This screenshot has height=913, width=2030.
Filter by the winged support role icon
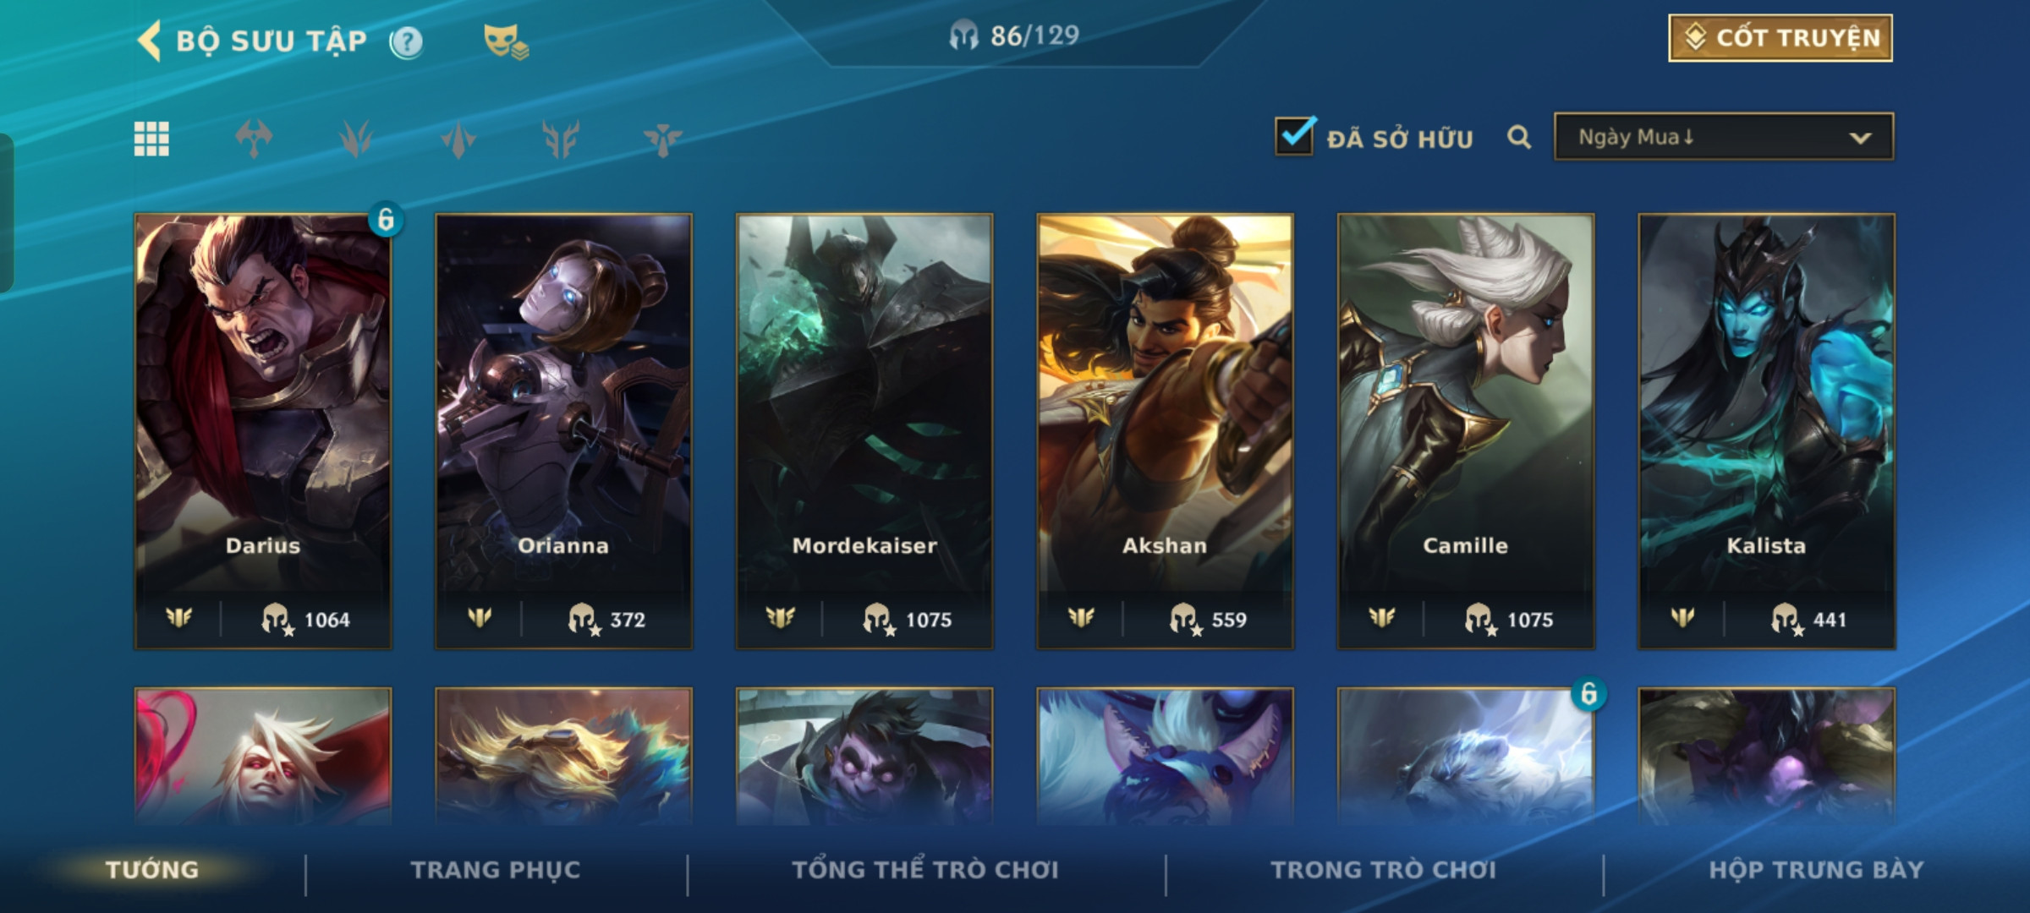(x=663, y=139)
